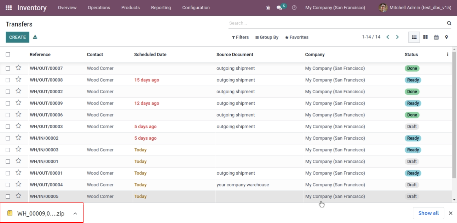The width and height of the screenshot is (457, 223).
Task: Switch to kanban view
Action: click(426, 37)
